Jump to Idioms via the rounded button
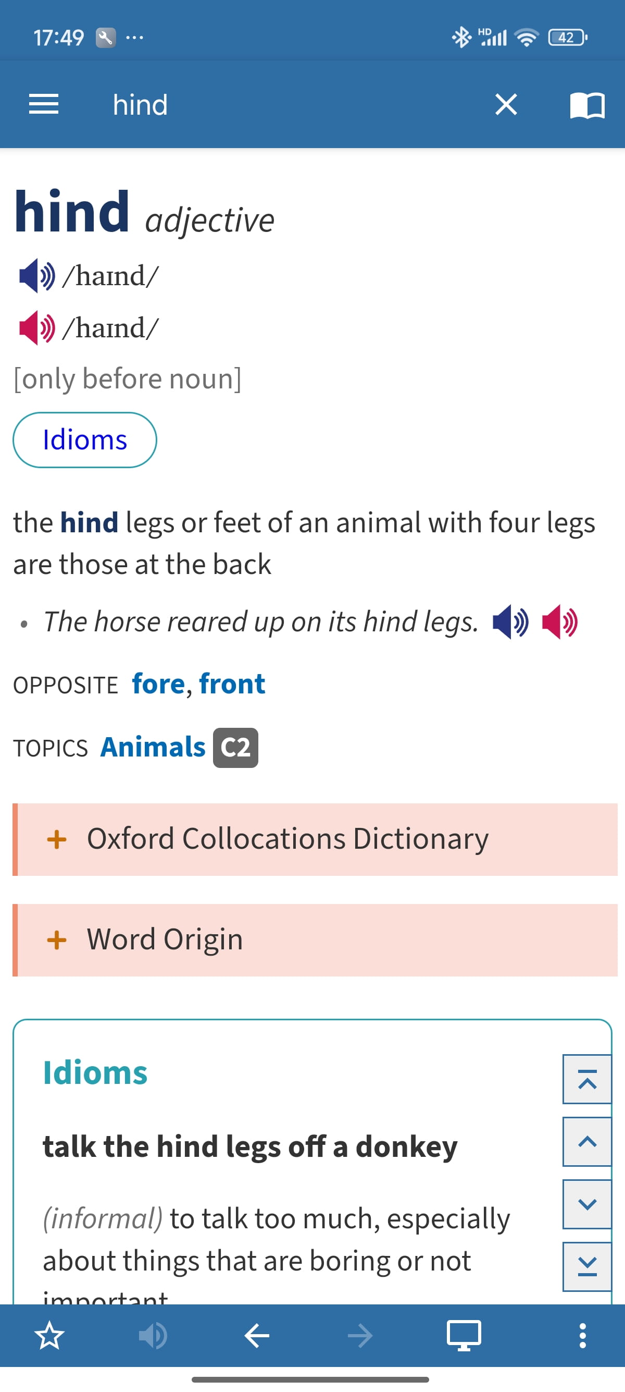The image size is (625, 1392). coord(85,440)
